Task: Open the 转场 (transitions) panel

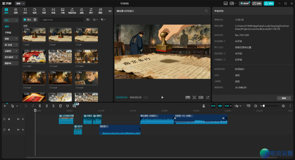Action: pos(53,11)
